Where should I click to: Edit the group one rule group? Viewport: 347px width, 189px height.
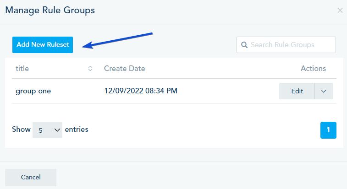pyautogui.click(x=297, y=91)
